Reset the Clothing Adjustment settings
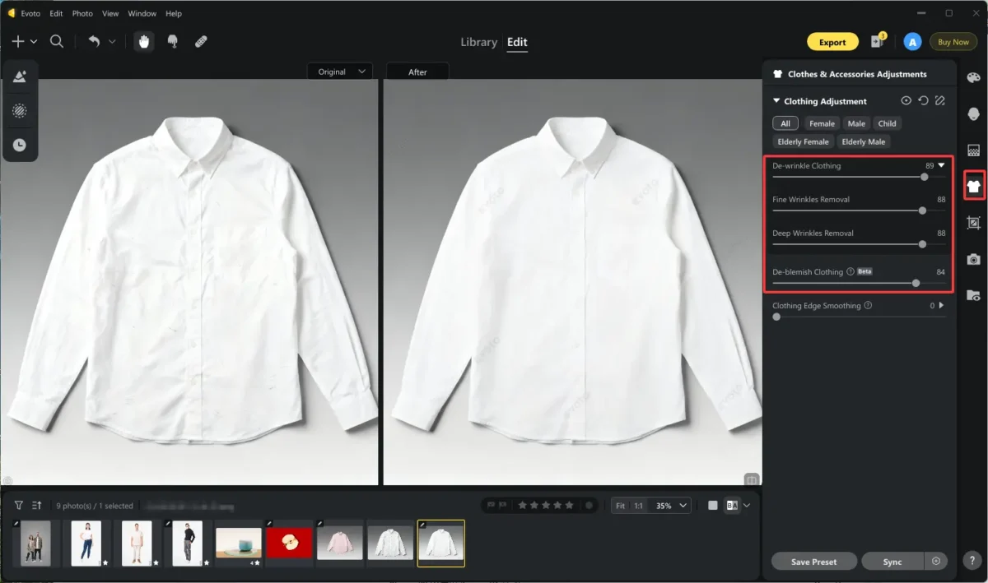Screen dimensions: 988x583 pos(923,100)
